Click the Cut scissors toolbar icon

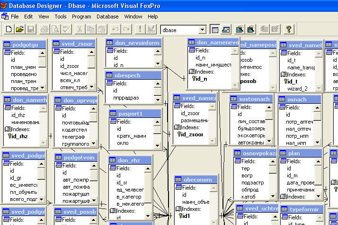tap(79, 29)
